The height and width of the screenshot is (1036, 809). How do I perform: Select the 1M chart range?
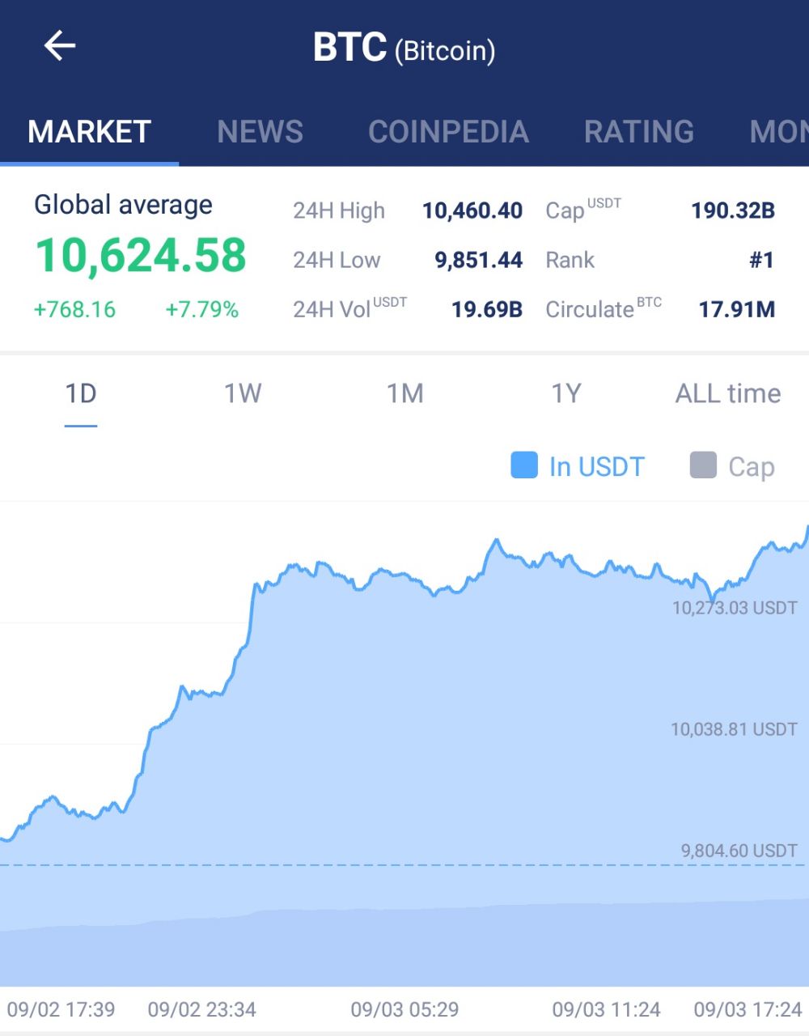tap(404, 393)
